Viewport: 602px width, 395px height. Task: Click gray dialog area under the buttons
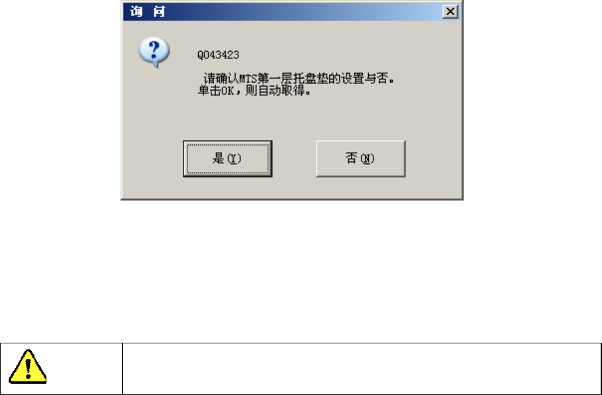pyautogui.click(x=292, y=188)
